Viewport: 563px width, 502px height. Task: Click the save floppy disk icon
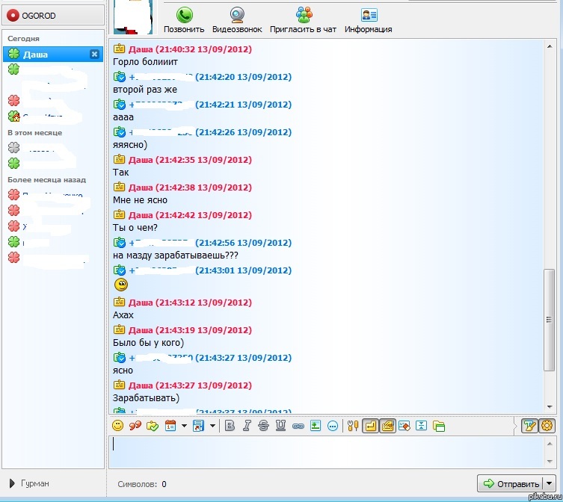pos(198,426)
